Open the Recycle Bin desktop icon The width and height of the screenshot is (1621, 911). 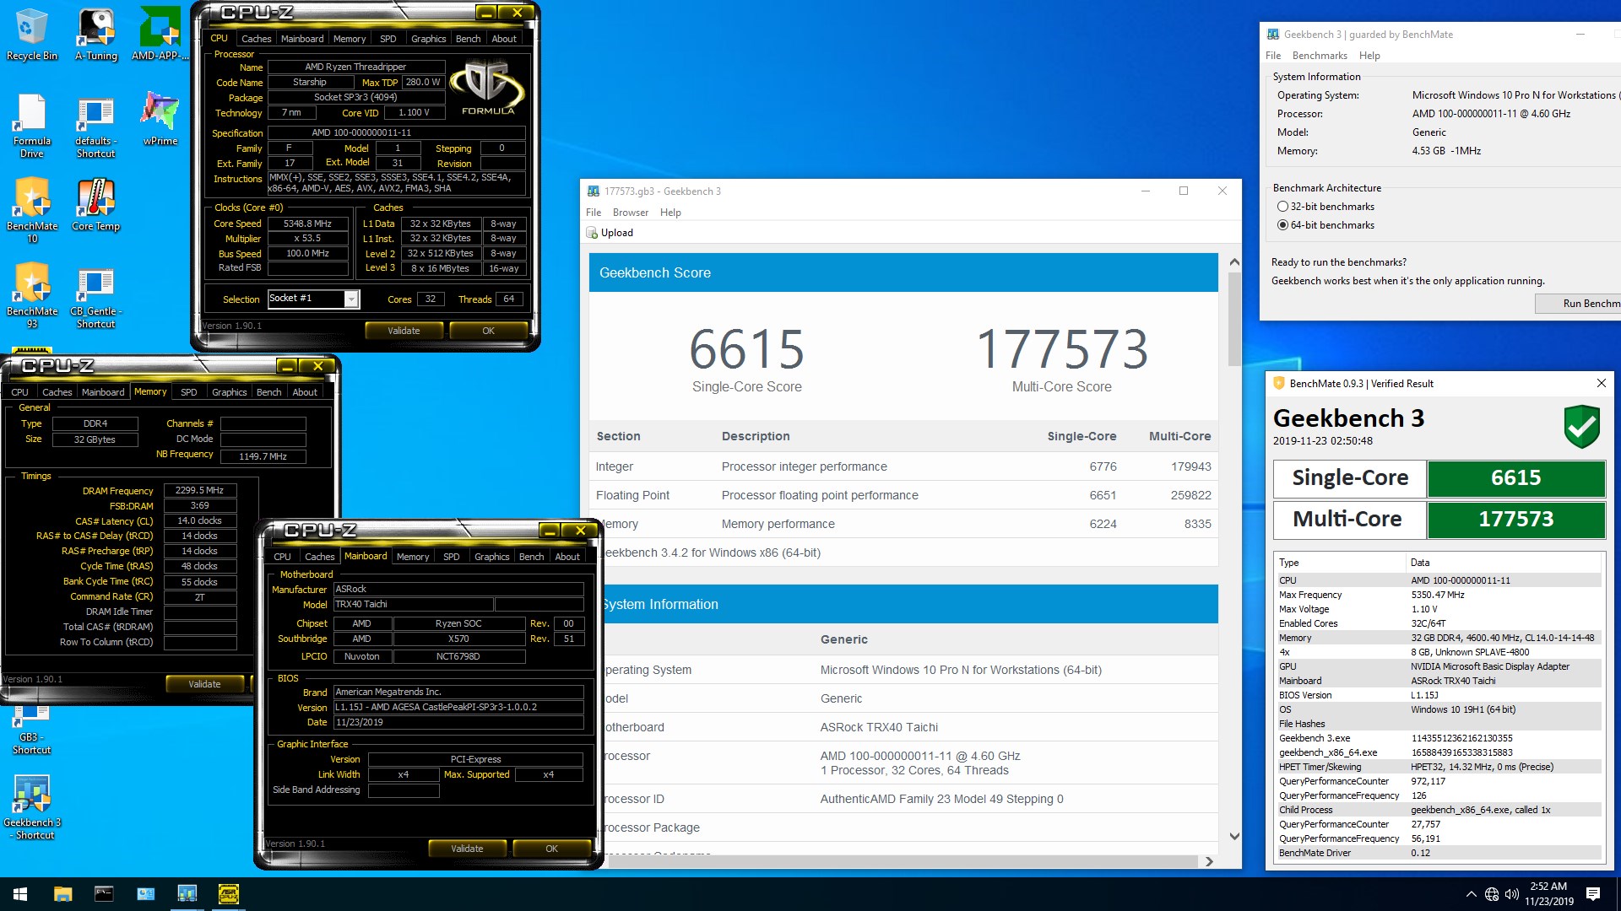[32, 35]
